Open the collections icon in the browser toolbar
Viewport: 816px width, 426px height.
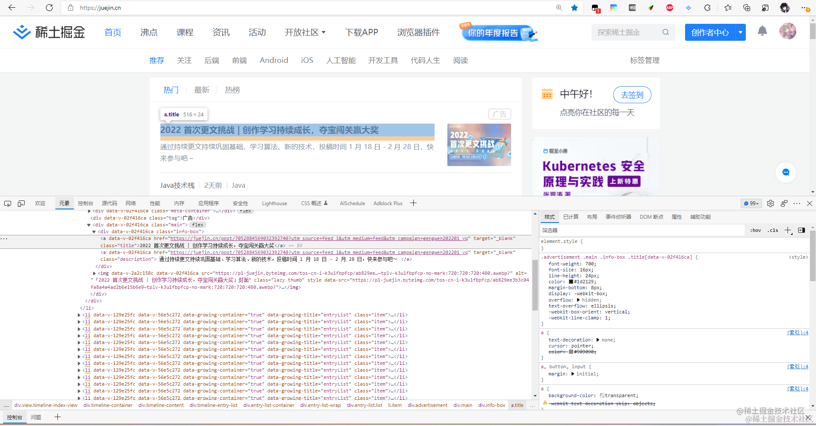click(747, 8)
